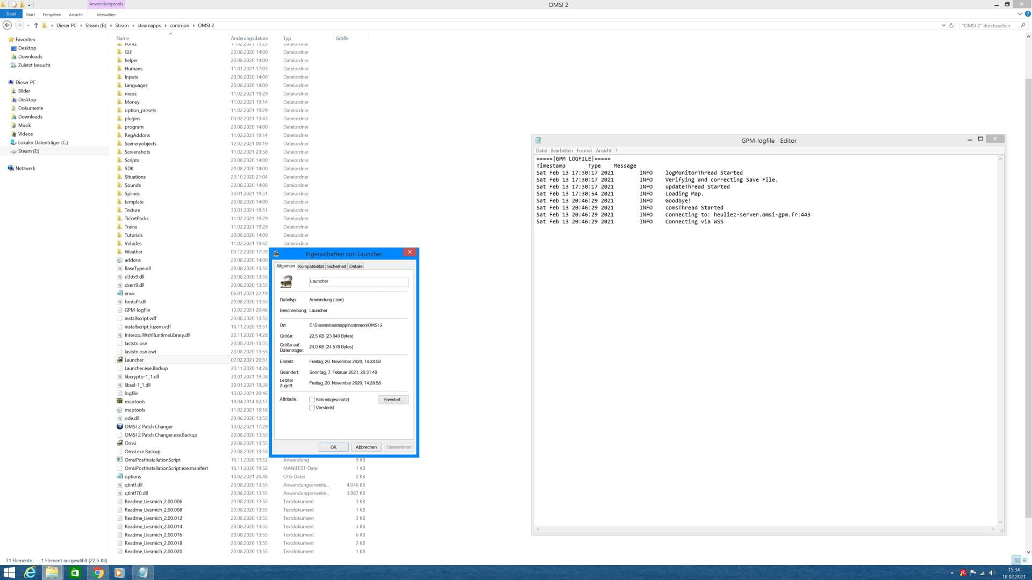The width and height of the screenshot is (1032, 580).
Task: Switch to the Kompatibilität tab
Action: pyautogui.click(x=311, y=266)
